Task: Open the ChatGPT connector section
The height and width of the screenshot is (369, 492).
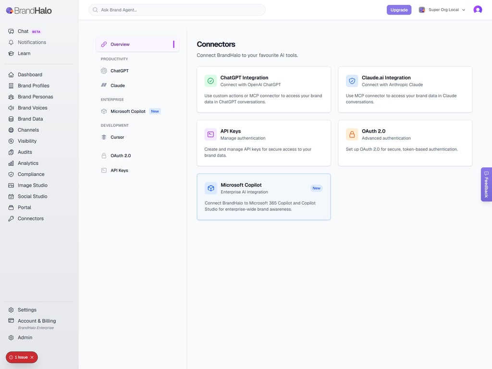Action: 137,71
